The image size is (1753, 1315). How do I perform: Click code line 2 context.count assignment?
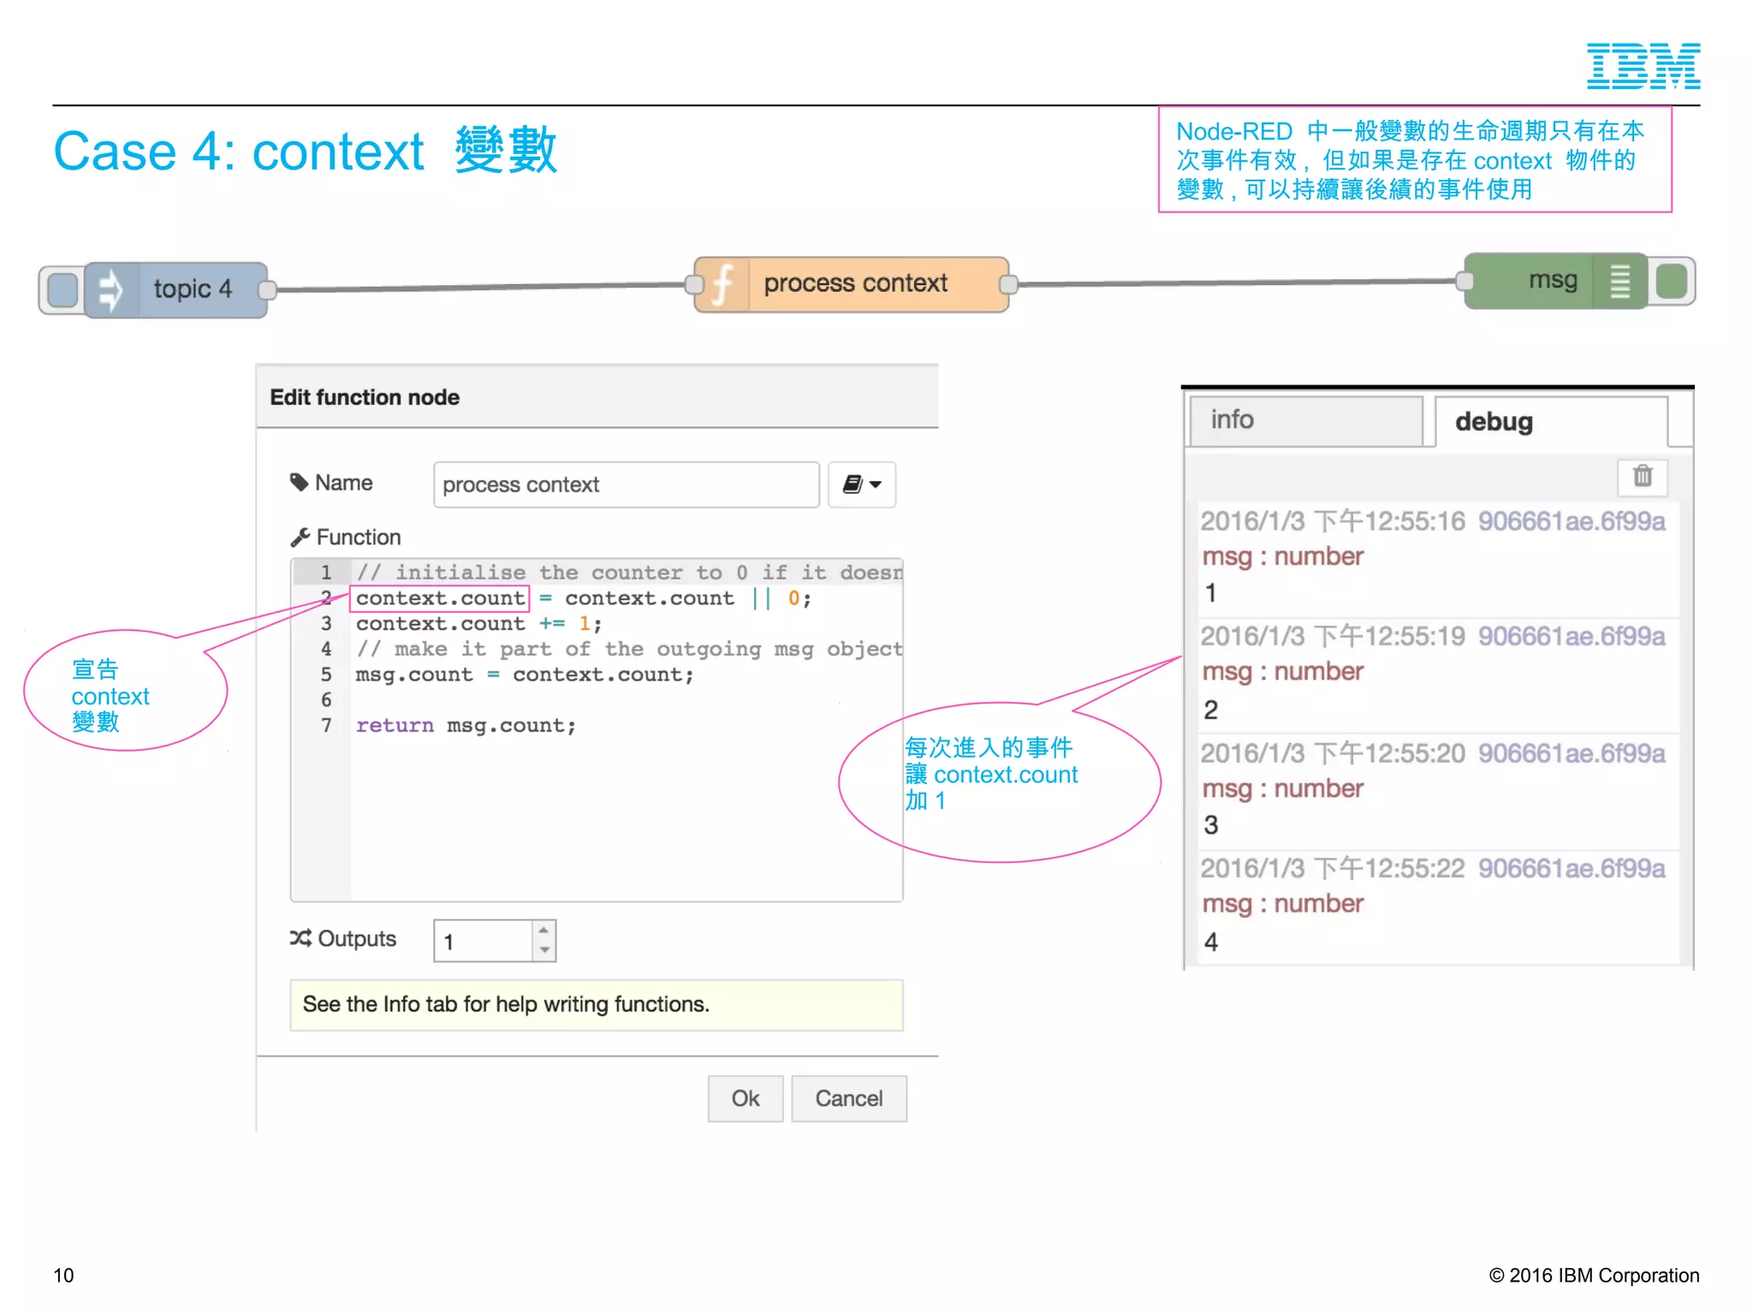click(583, 598)
